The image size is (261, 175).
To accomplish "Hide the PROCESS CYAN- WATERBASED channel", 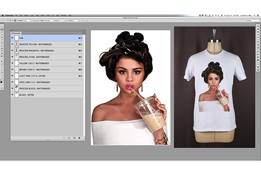I will 12,57.
